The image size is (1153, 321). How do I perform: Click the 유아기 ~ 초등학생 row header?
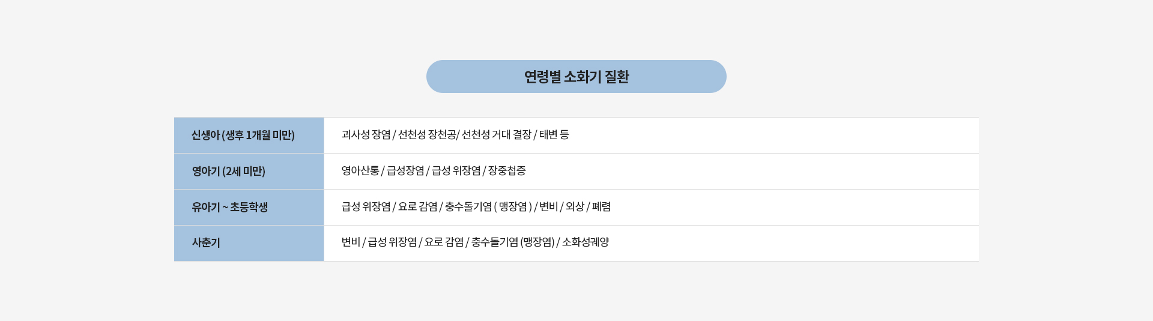(230, 207)
